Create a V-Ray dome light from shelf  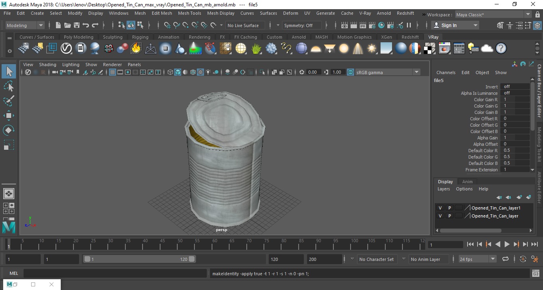point(316,49)
